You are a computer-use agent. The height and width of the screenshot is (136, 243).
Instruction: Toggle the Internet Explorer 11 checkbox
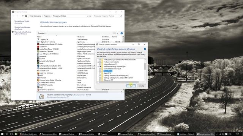pyautogui.click(x=100, y=64)
